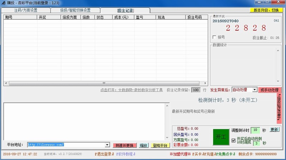The image size is (286, 160).
Task: Open the 注码/方案设置 tab
Action: [25, 10]
